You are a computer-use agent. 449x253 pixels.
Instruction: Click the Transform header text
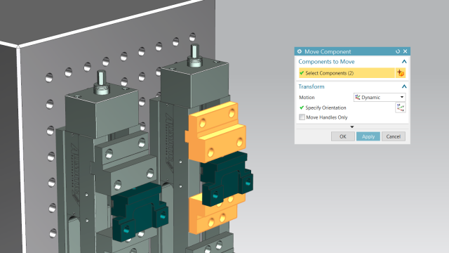(x=311, y=86)
